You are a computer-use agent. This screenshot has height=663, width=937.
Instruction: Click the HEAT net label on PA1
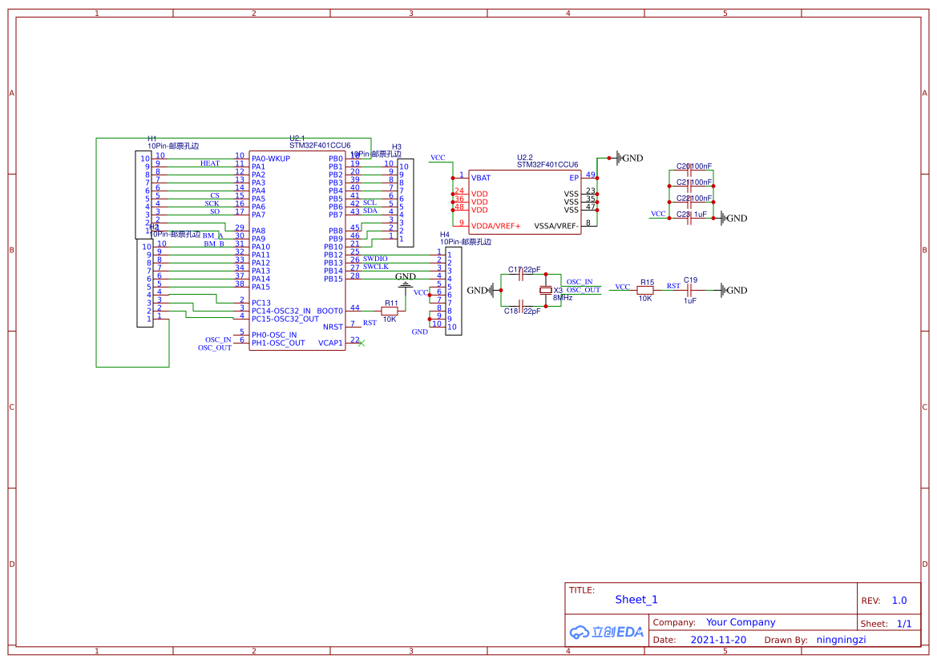tap(209, 163)
